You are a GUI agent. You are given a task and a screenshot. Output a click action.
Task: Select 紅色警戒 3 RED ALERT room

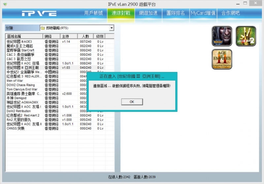(46, 76)
